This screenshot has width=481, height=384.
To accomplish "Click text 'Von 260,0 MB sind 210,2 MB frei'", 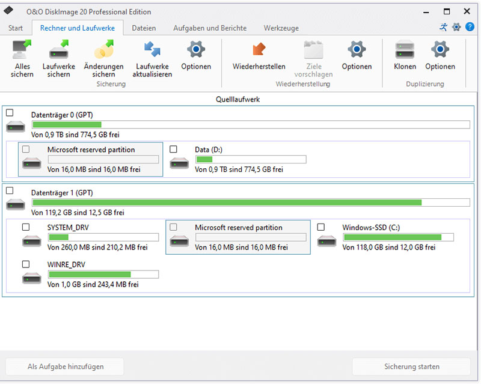I will pyautogui.click(x=97, y=247).
